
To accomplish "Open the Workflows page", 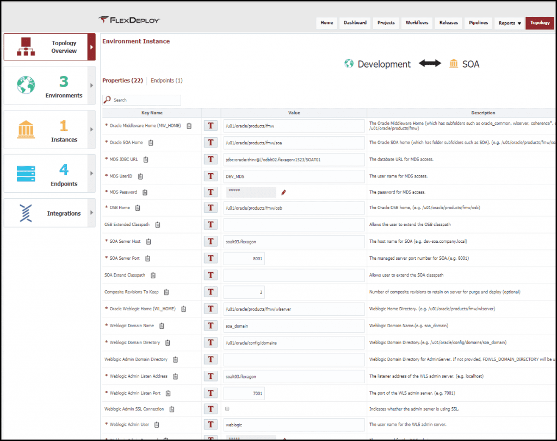I will pos(417,23).
